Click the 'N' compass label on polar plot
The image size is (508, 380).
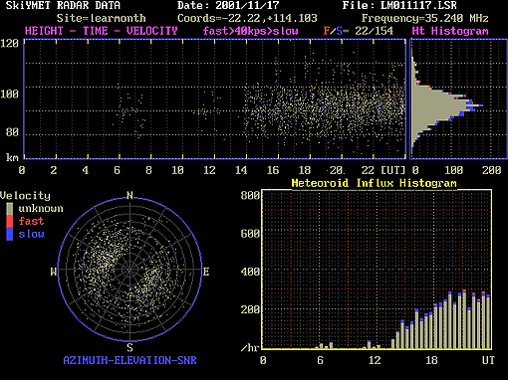click(x=129, y=195)
